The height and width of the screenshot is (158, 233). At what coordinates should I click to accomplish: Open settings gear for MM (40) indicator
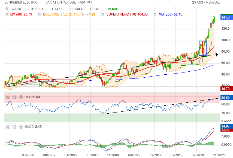click(7, 14)
